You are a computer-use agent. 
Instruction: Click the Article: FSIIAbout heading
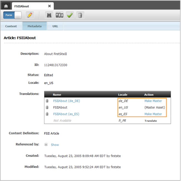tap(20, 38)
